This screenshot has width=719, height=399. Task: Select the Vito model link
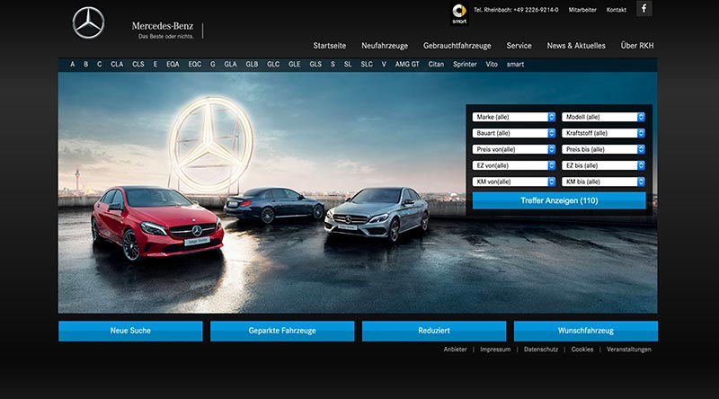[492, 64]
